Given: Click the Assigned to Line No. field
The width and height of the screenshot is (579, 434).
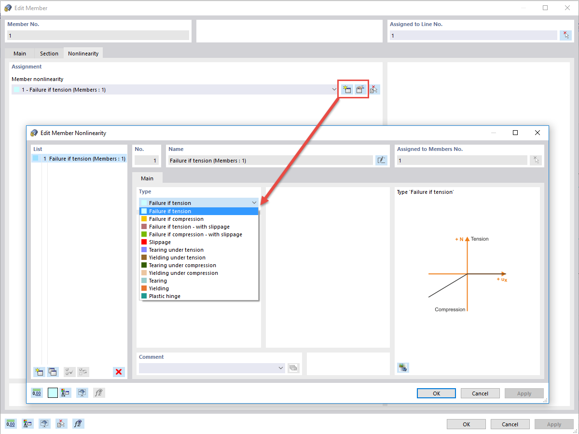Looking at the screenshot, I should point(473,35).
